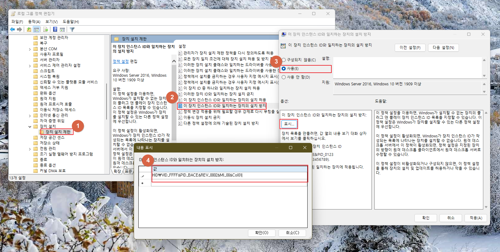Click policy icon for 이동식 장치 설치 금지

pyautogui.click(x=180, y=117)
